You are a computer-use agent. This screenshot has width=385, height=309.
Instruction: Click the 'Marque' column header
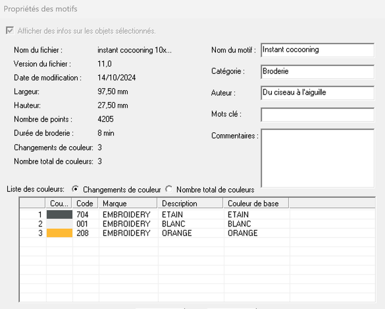click(128, 204)
